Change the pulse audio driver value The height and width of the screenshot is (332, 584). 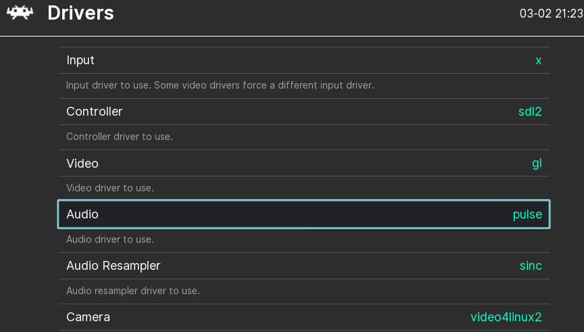coord(527,214)
